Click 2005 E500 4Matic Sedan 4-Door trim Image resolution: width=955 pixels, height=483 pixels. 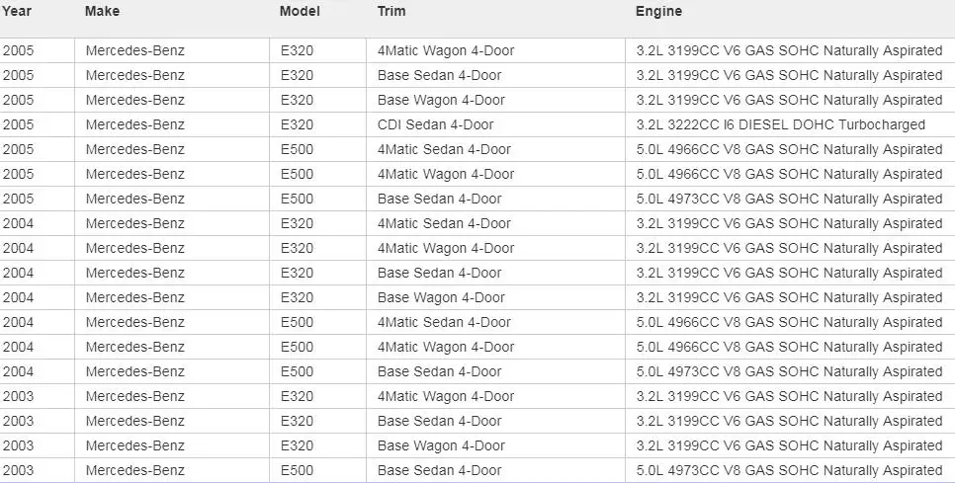pyautogui.click(x=444, y=150)
